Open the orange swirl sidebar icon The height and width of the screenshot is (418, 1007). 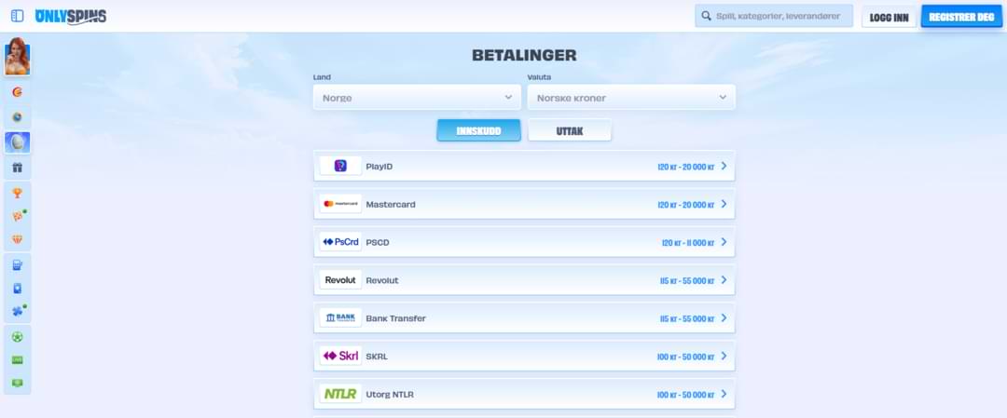18,91
